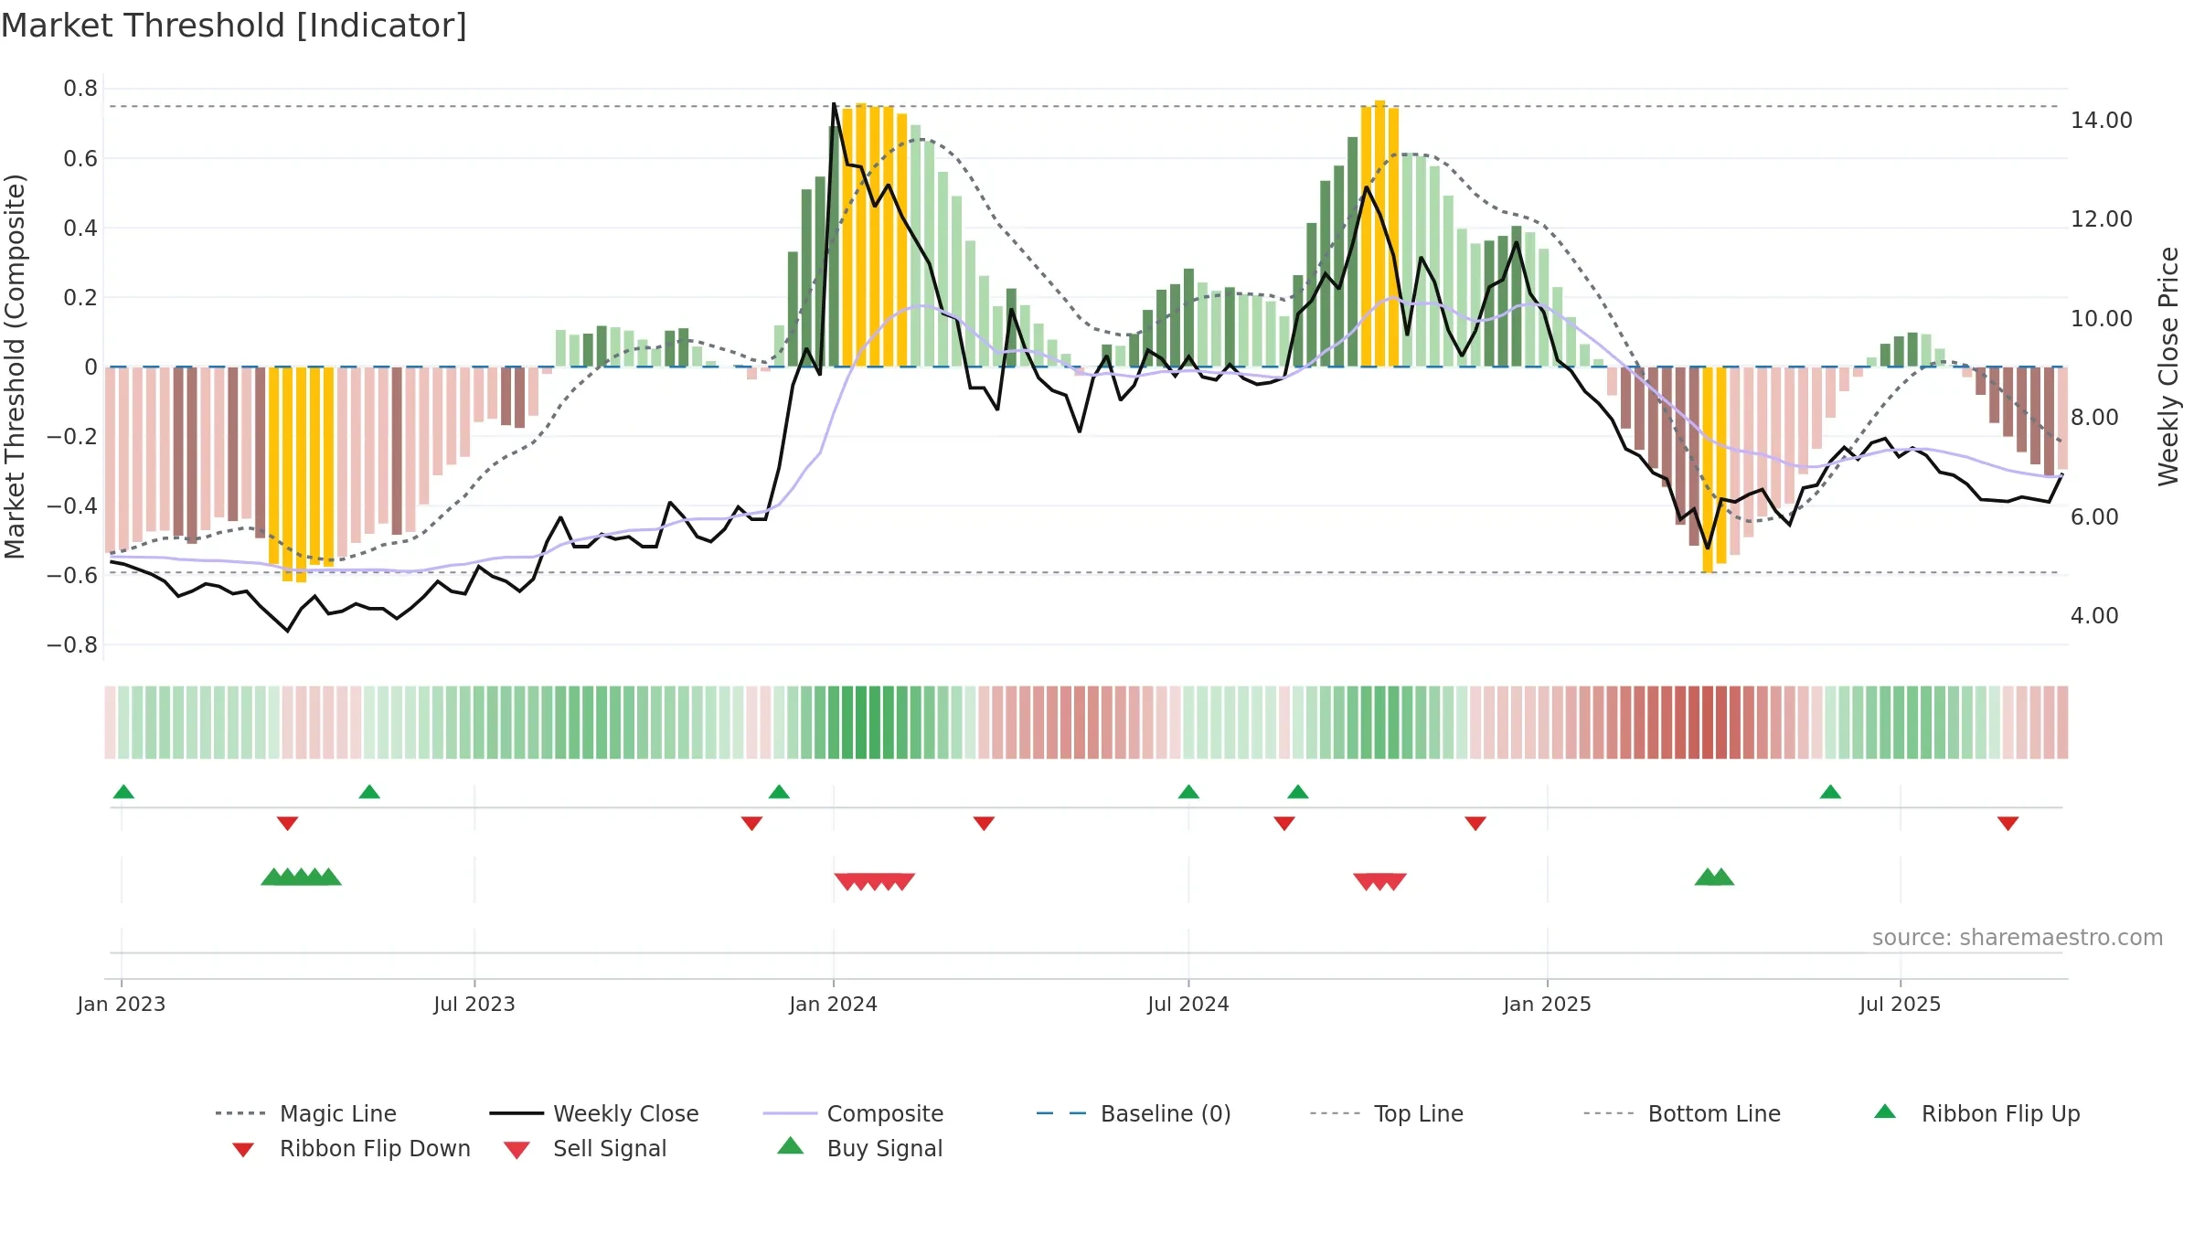Screen dimensions: 2194x1234
Task: Click the 14.00 price axis label
Action: pyautogui.click(x=2102, y=121)
